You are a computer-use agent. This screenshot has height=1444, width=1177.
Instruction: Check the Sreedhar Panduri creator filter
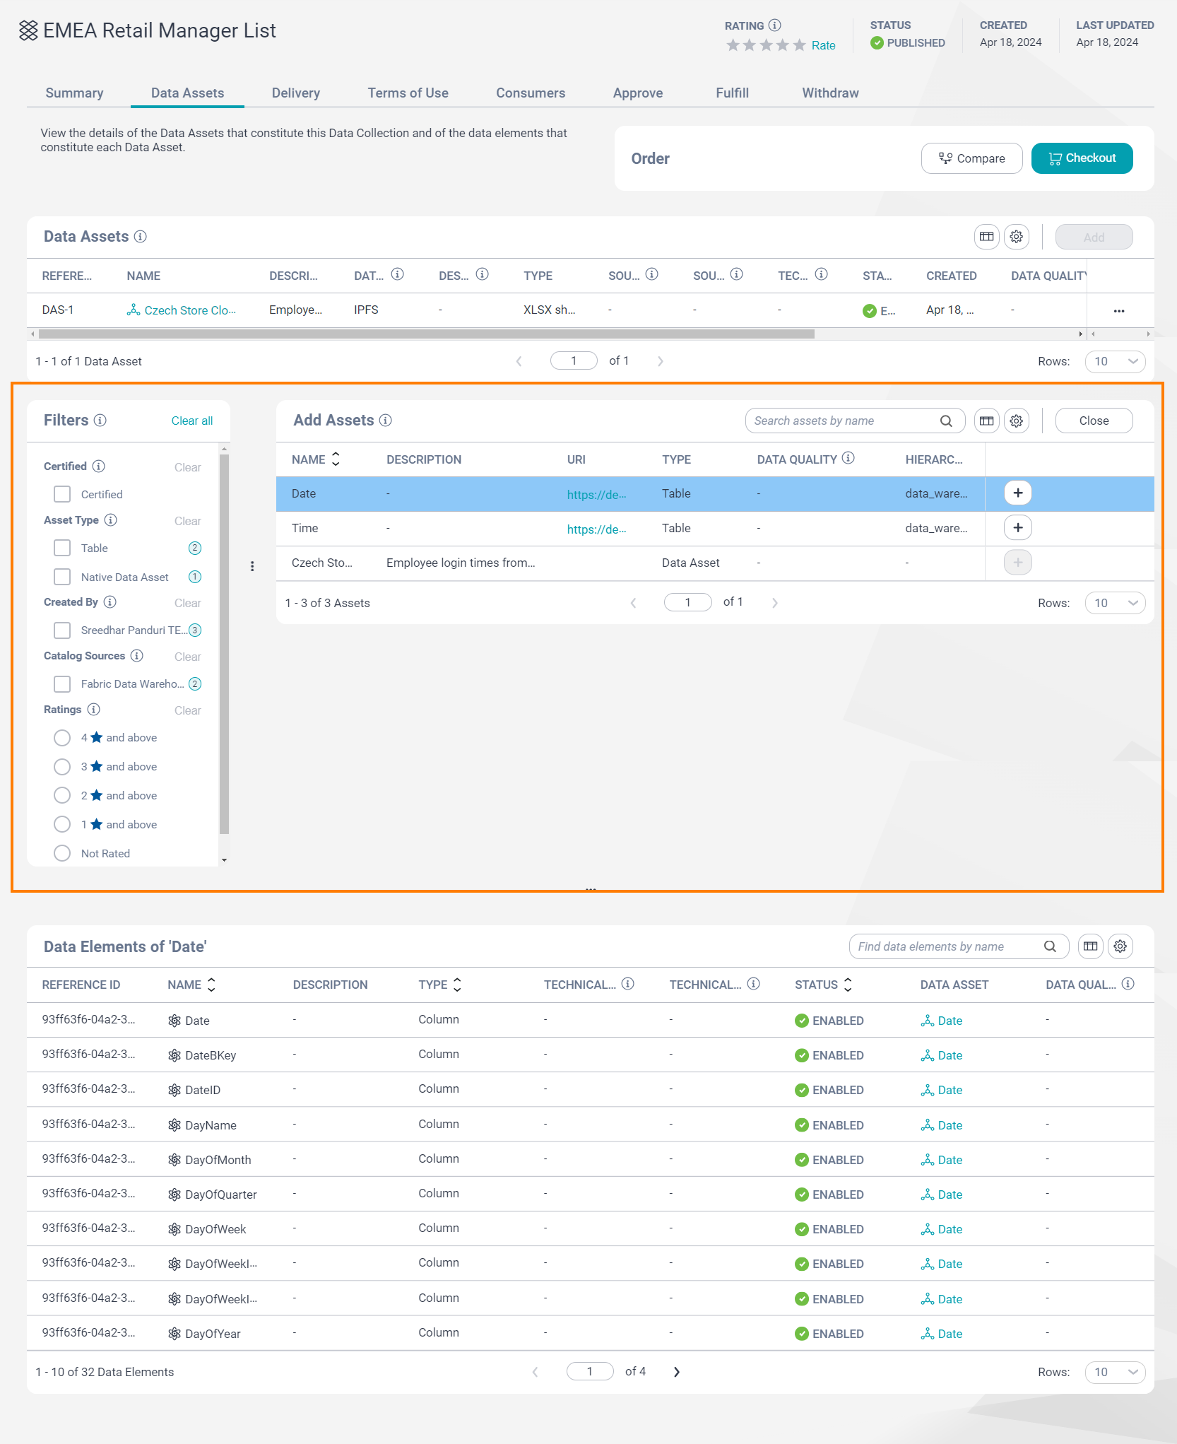pos(62,630)
